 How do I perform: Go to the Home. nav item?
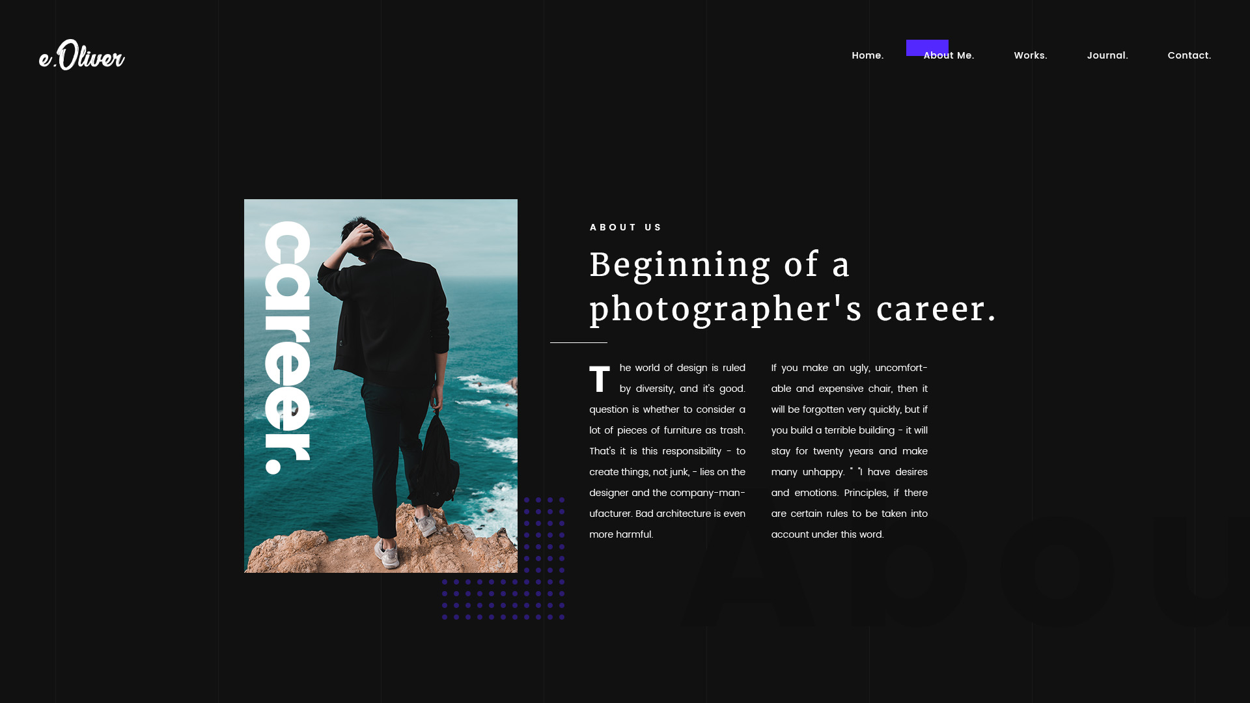point(867,55)
